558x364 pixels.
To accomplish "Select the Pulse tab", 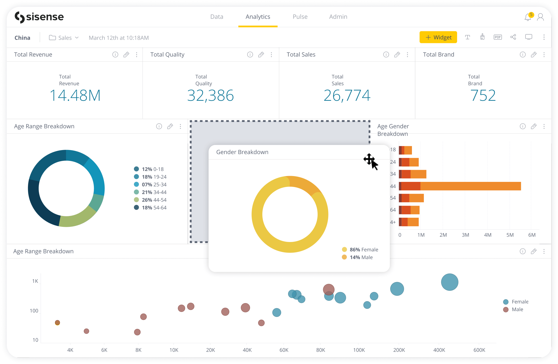I will click(300, 17).
